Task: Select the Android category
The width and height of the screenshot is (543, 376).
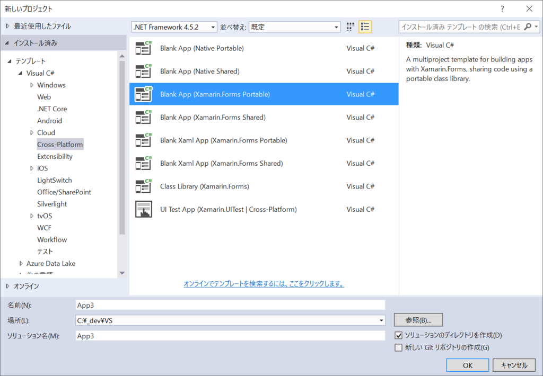Action: tap(49, 121)
